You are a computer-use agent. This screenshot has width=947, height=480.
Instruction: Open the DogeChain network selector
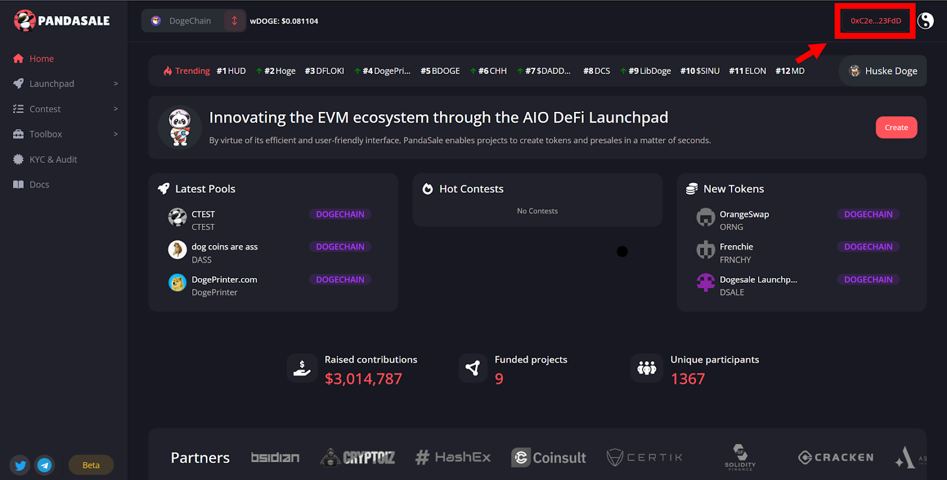194,21
